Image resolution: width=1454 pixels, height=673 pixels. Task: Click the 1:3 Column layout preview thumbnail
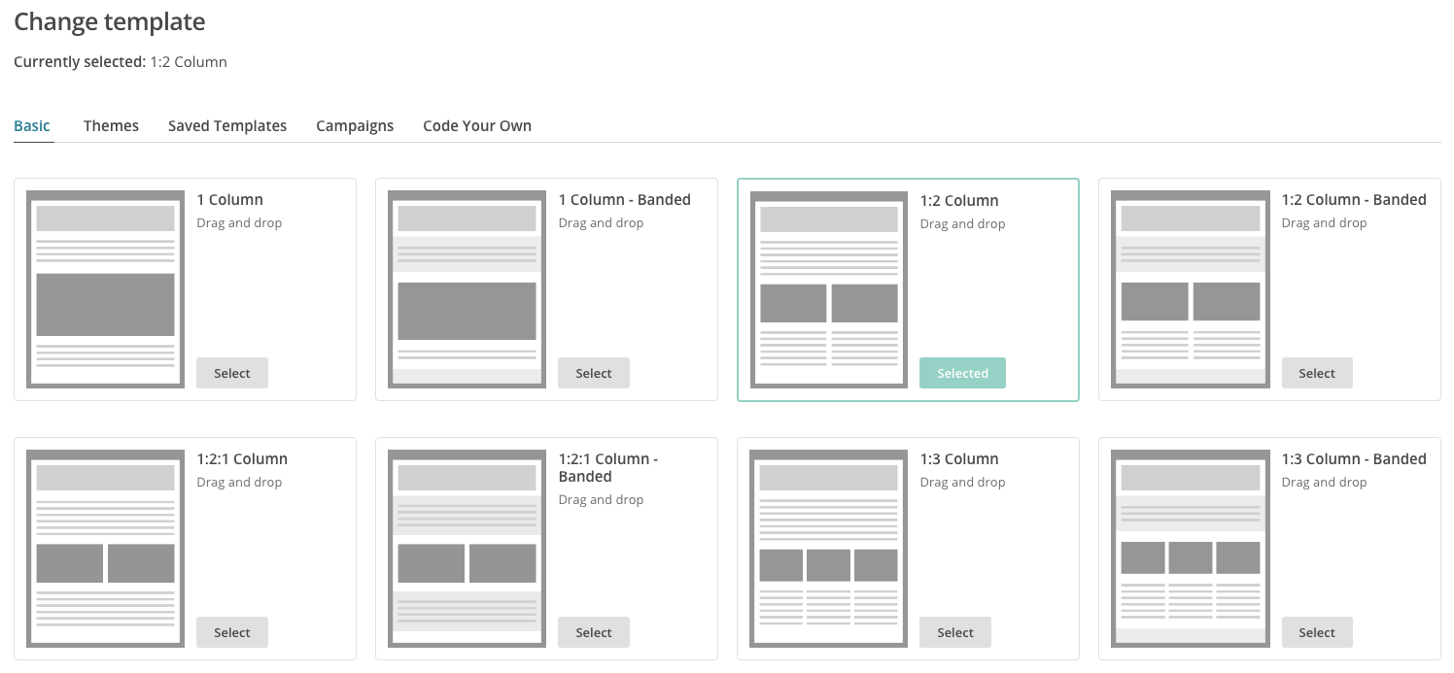click(829, 549)
